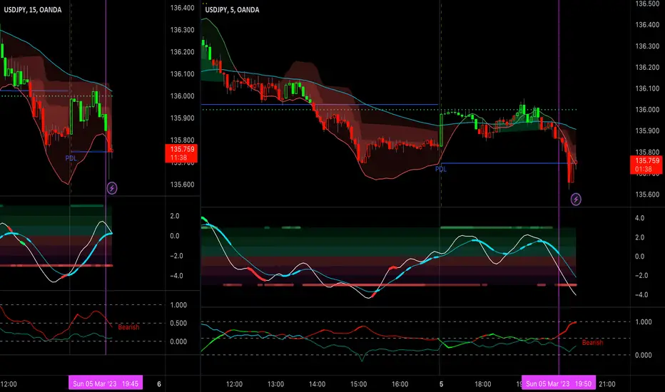Click the lightning bolt icon on right chart
Image resolution: width=665 pixels, height=392 pixels.
(576, 199)
